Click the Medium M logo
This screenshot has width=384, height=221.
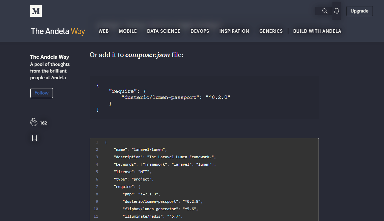[x=35, y=11]
